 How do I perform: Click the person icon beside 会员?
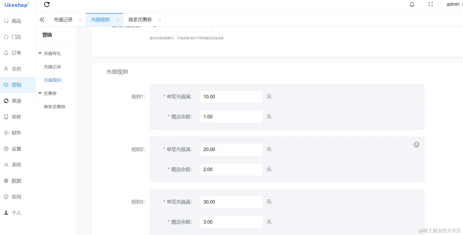(6, 69)
